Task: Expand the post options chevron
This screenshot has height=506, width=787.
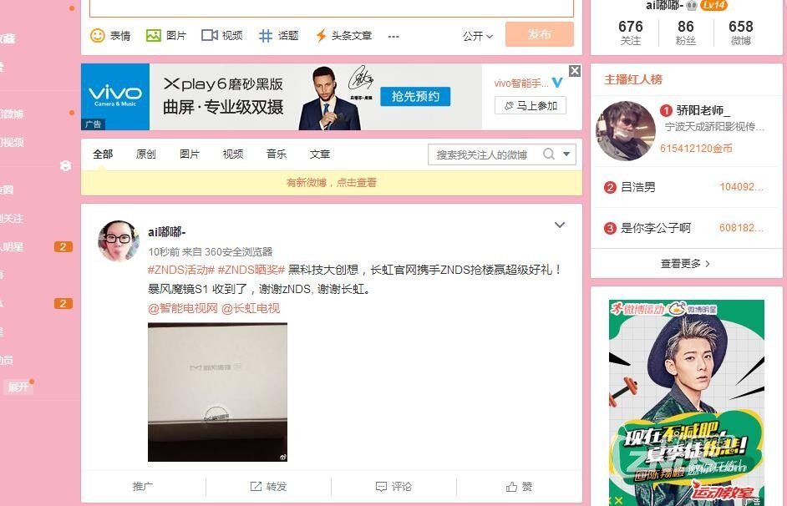Action: [x=560, y=225]
